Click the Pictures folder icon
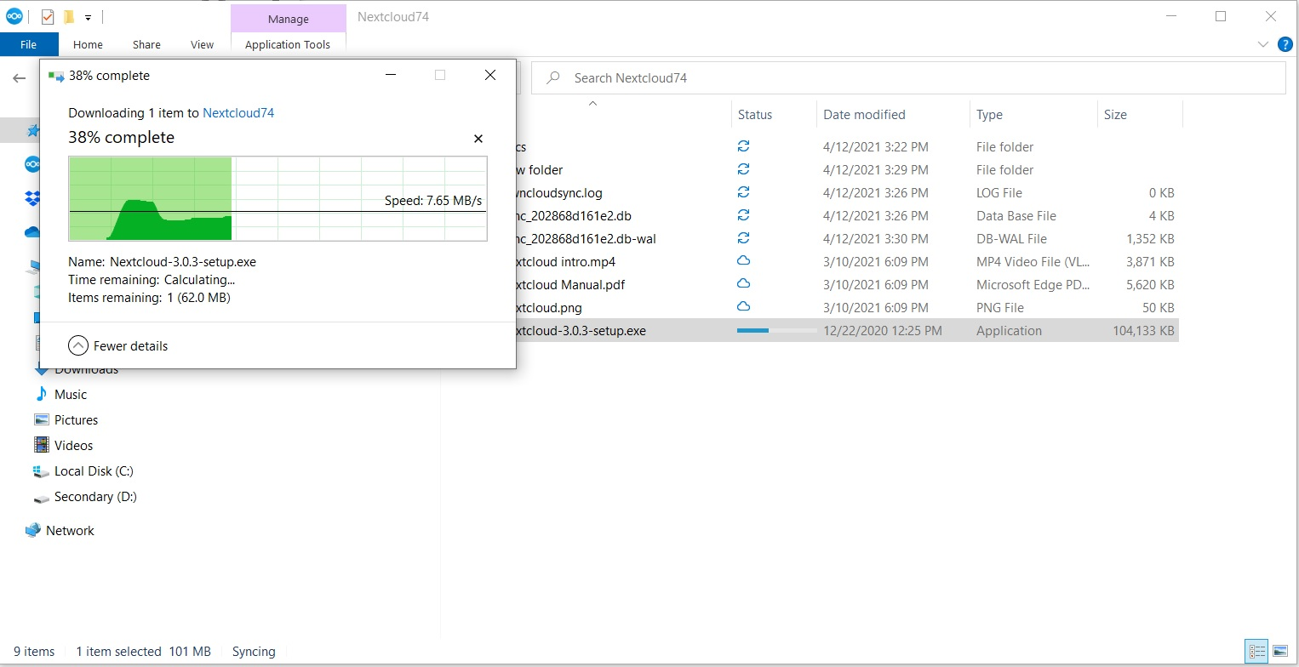 click(41, 419)
